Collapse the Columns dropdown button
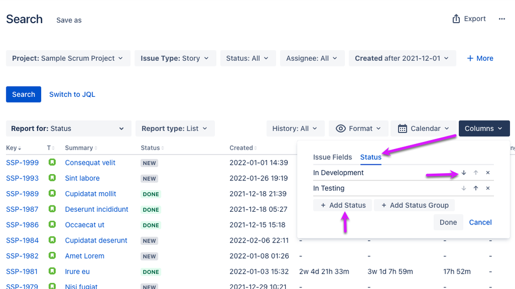515x289 pixels. (x=484, y=129)
